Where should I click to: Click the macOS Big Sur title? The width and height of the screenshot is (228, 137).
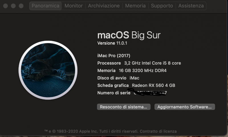129,35
